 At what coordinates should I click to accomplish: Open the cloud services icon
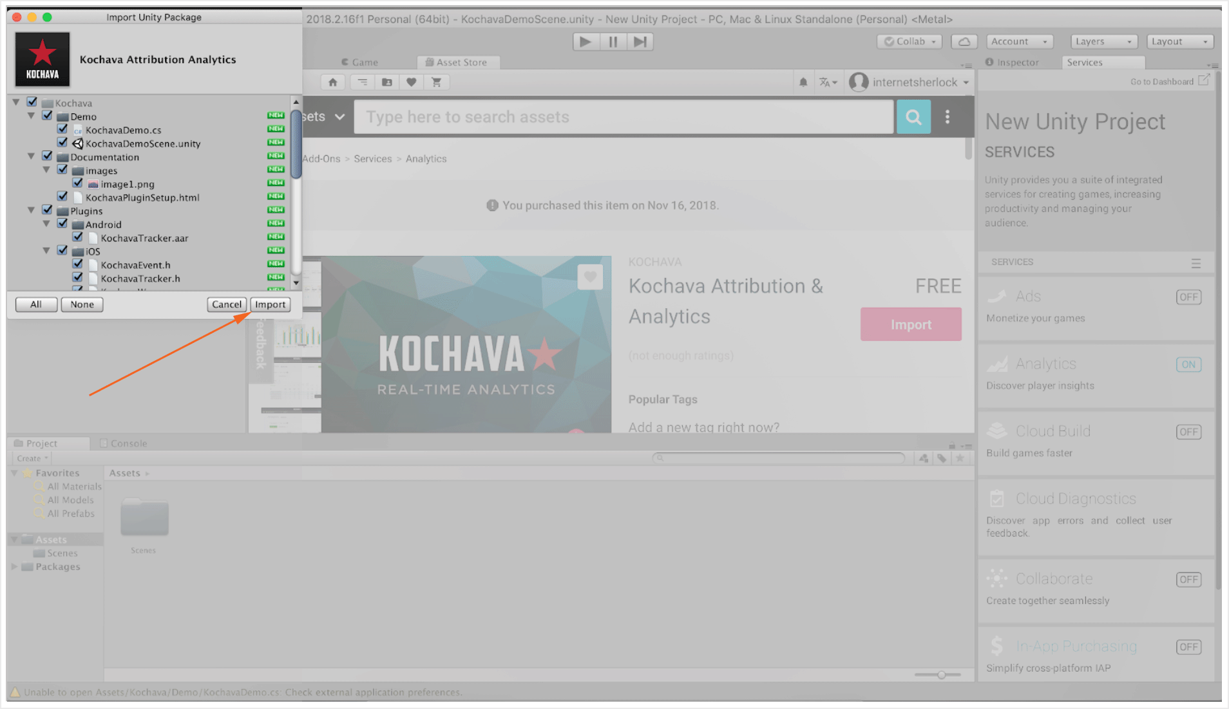point(964,41)
